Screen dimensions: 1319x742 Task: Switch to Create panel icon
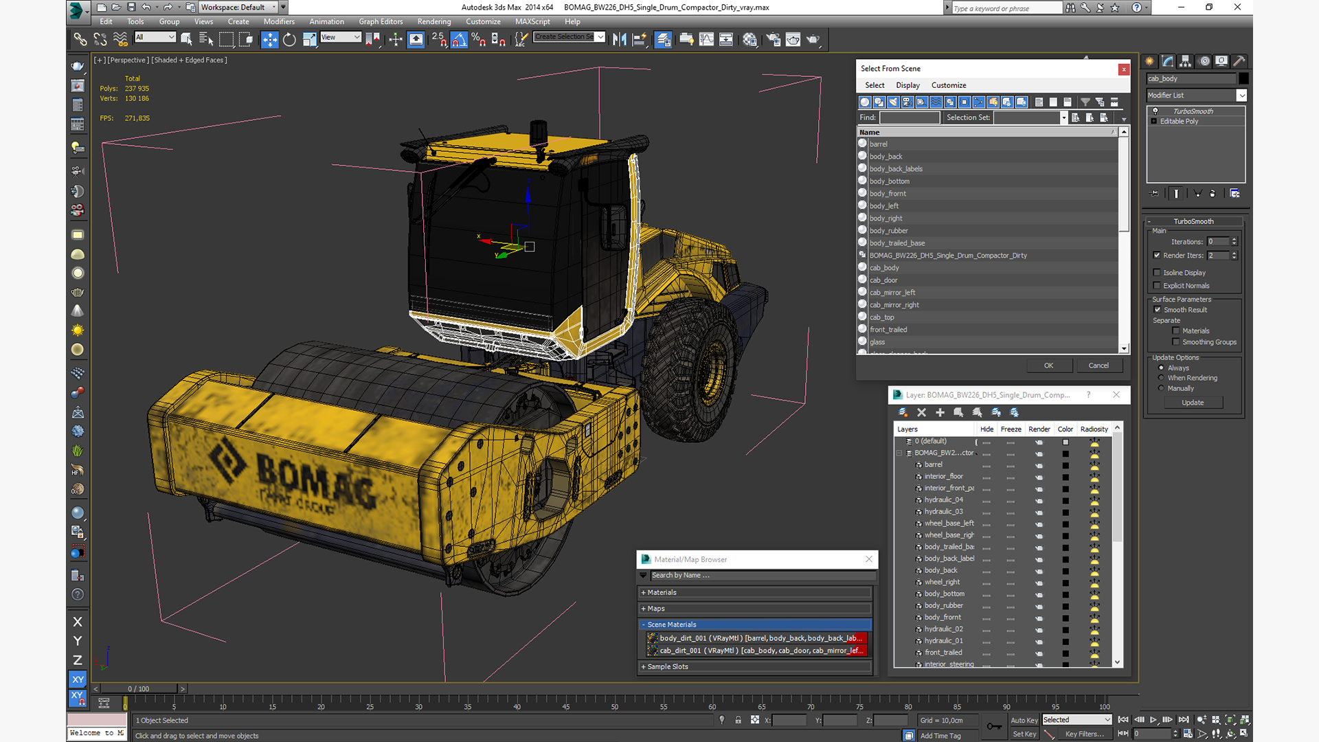(x=1150, y=61)
